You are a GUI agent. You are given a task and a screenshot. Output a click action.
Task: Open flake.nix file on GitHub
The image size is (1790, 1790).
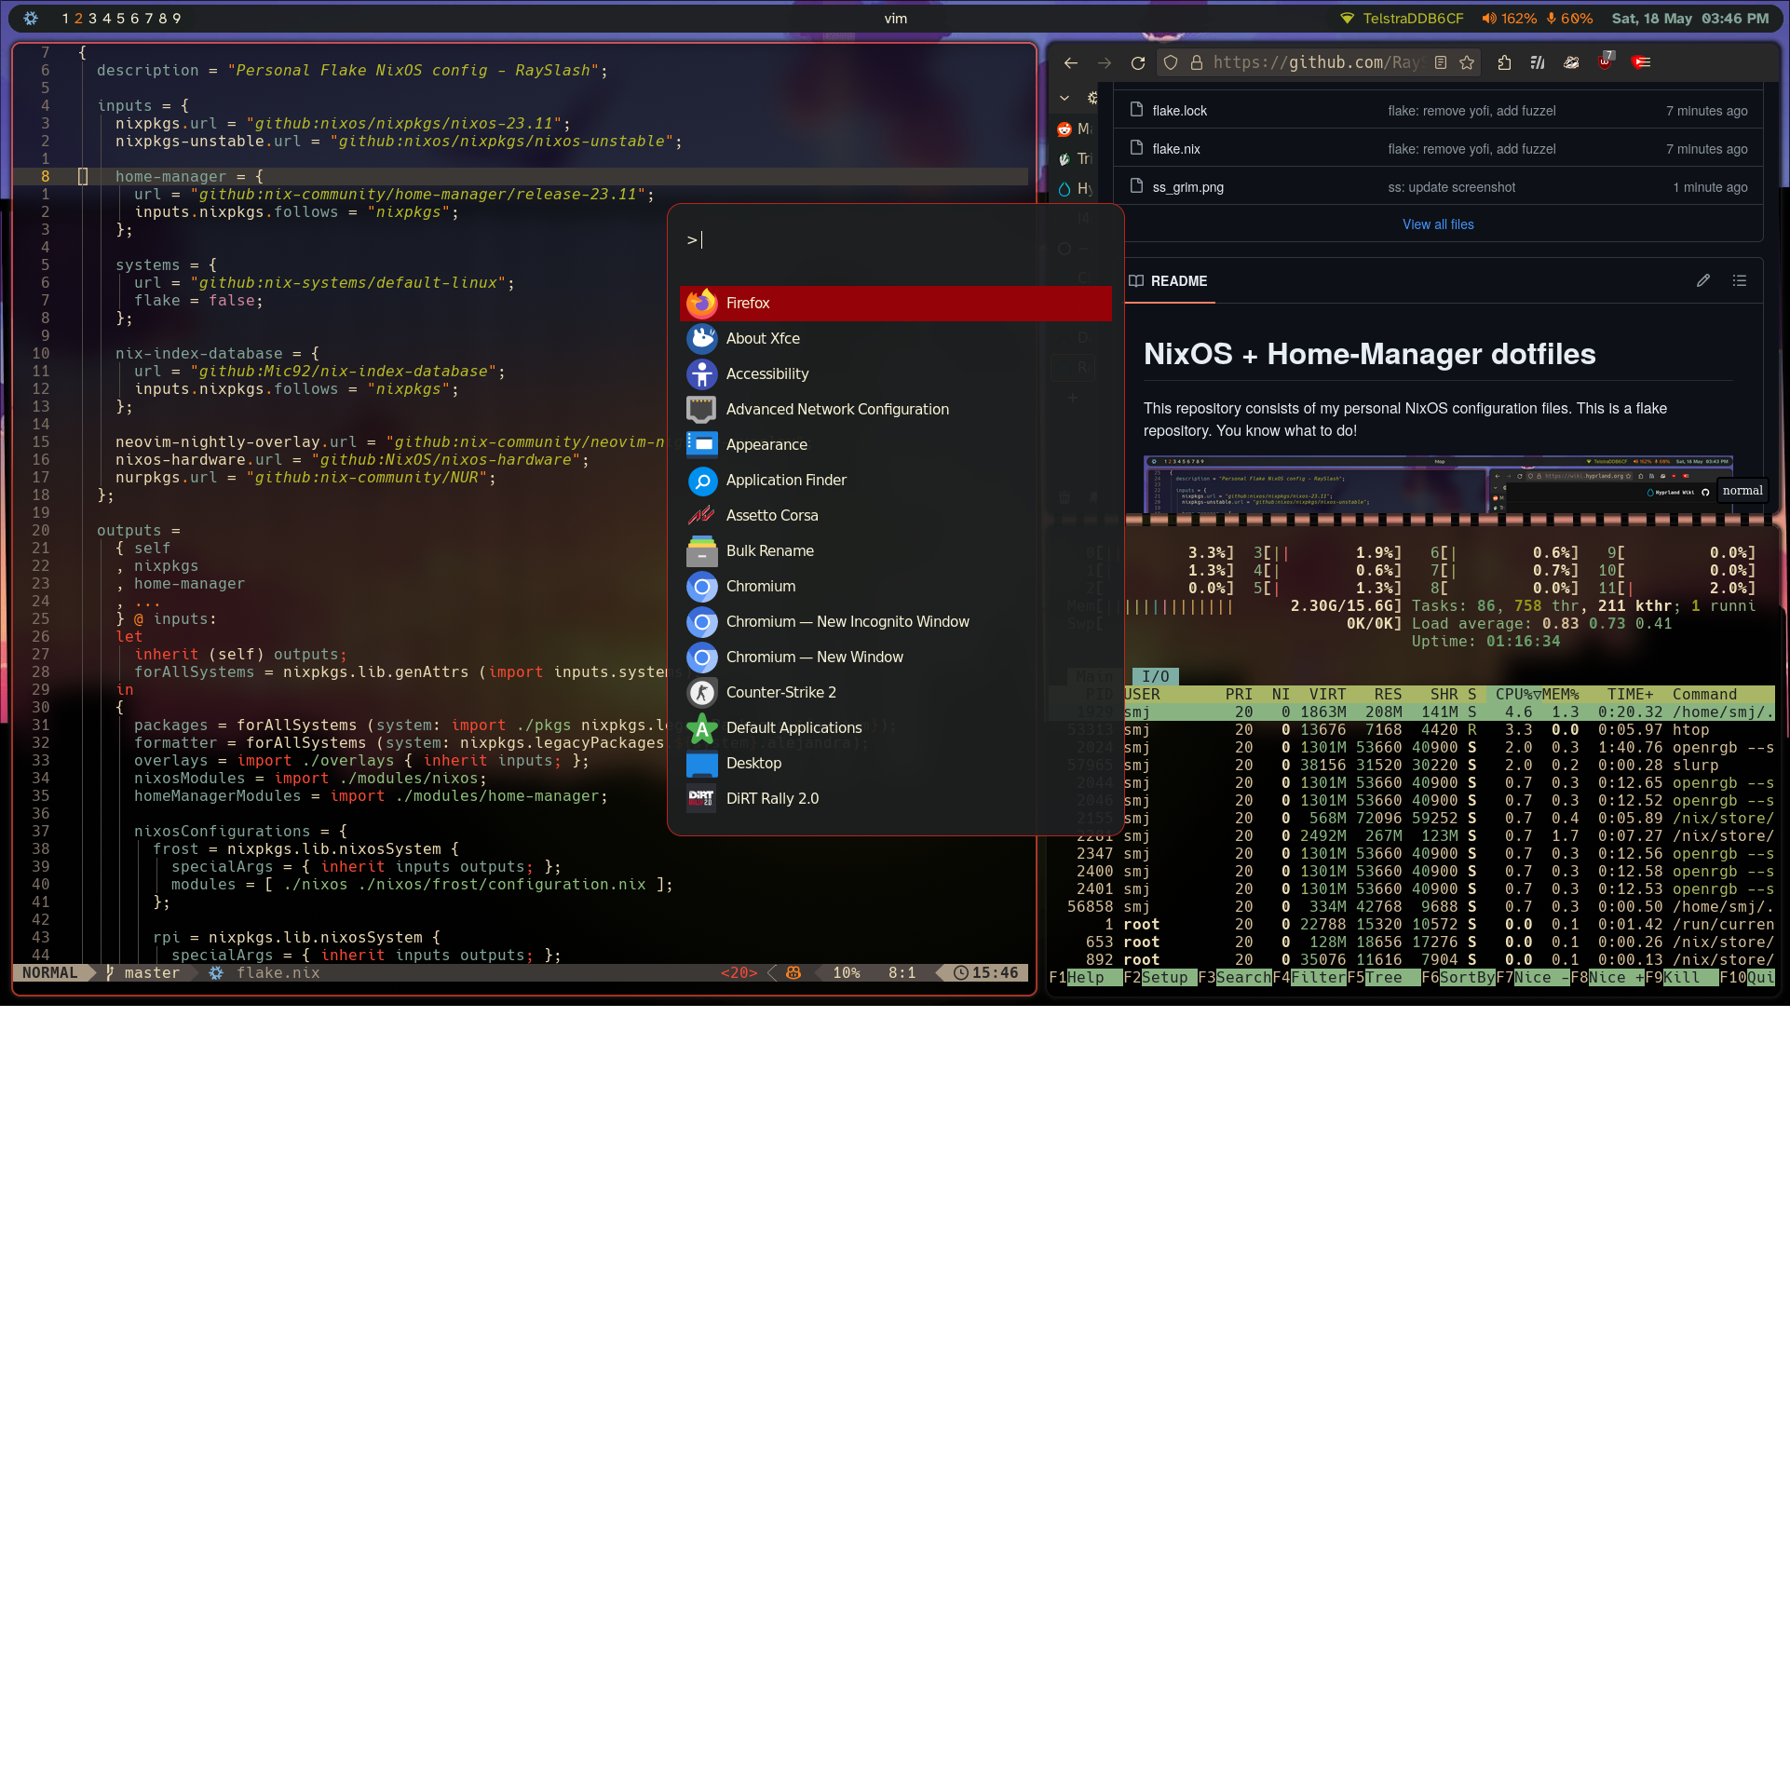point(1176,149)
